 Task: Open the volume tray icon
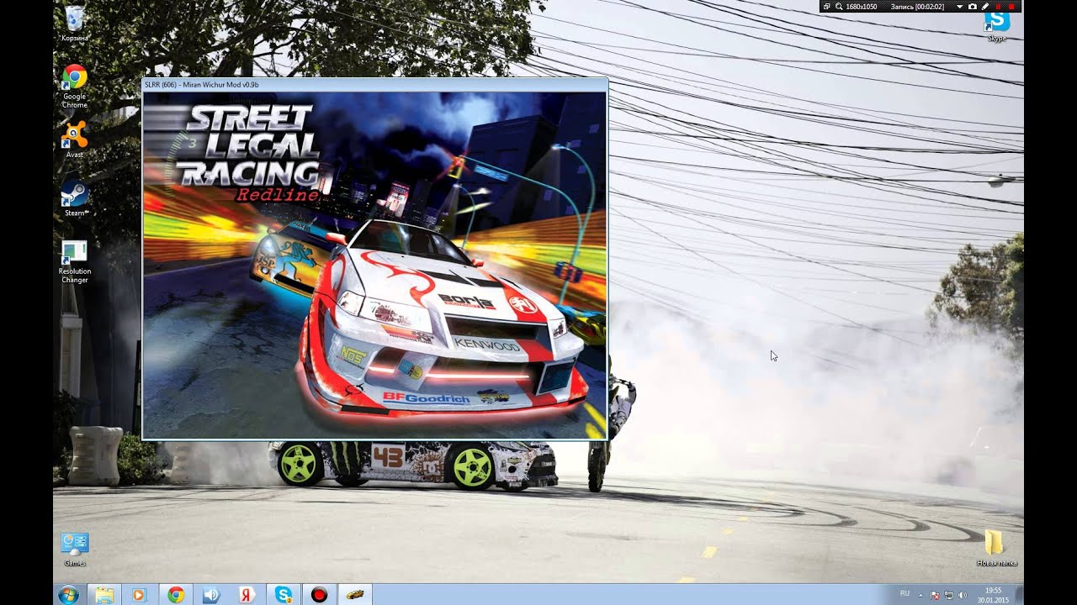963,595
